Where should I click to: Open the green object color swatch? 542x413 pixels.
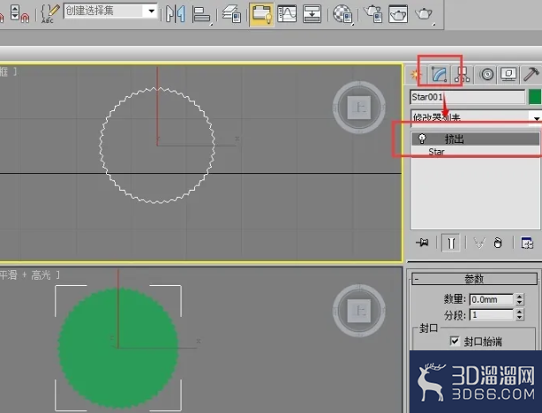point(535,97)
